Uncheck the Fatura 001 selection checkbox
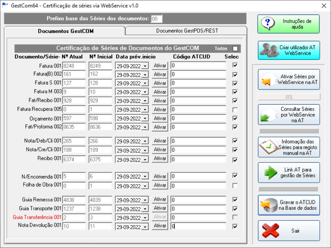This screenshot has height=248, width=331. [x=235, y=66]
